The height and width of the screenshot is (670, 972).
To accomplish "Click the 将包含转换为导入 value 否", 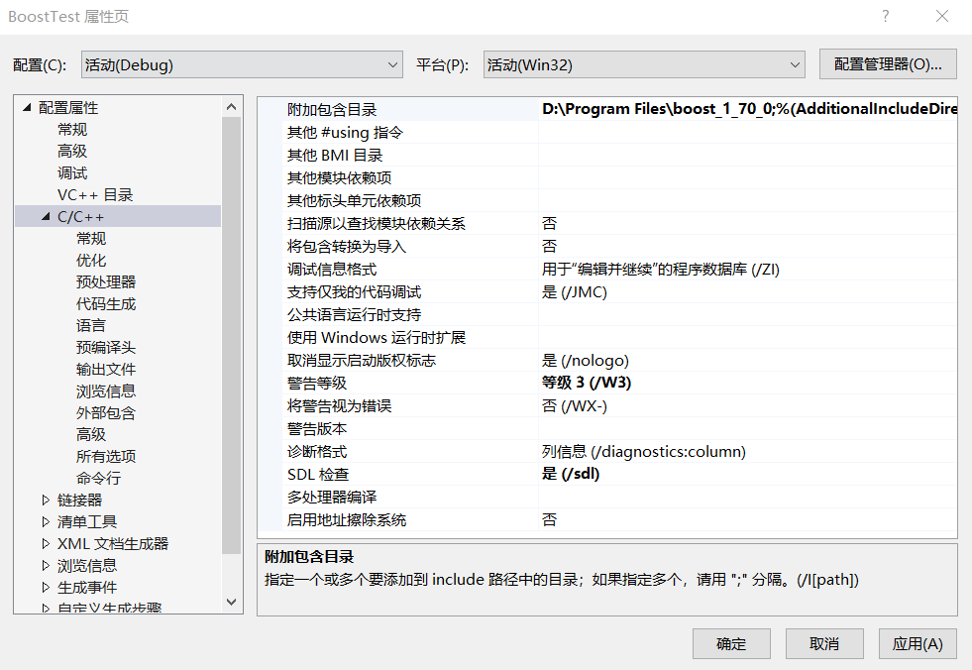I will [x=549, y=246].
